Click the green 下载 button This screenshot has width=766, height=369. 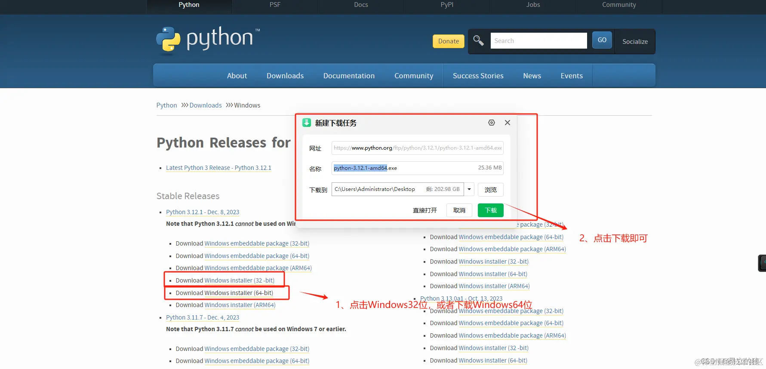point(491,210)
